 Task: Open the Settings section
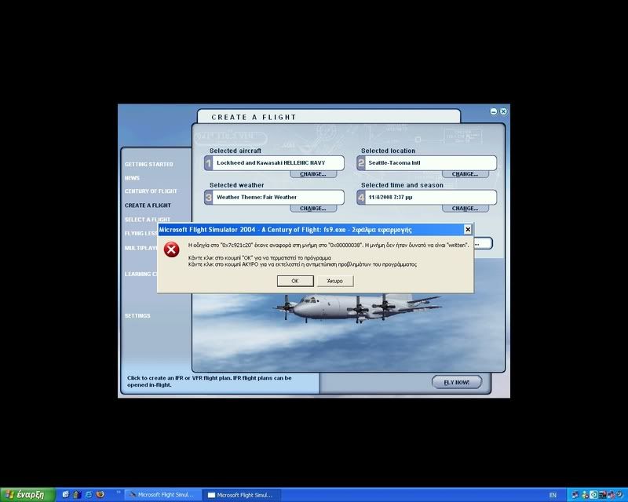tap(137, 316)
